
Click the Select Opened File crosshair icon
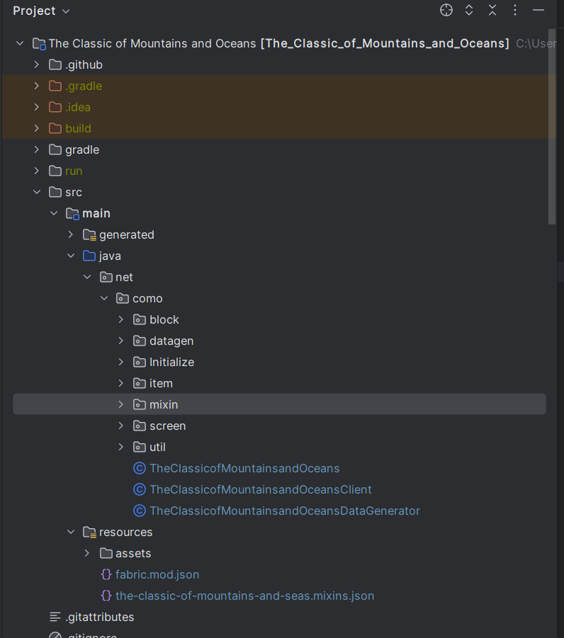coord(446,10)
